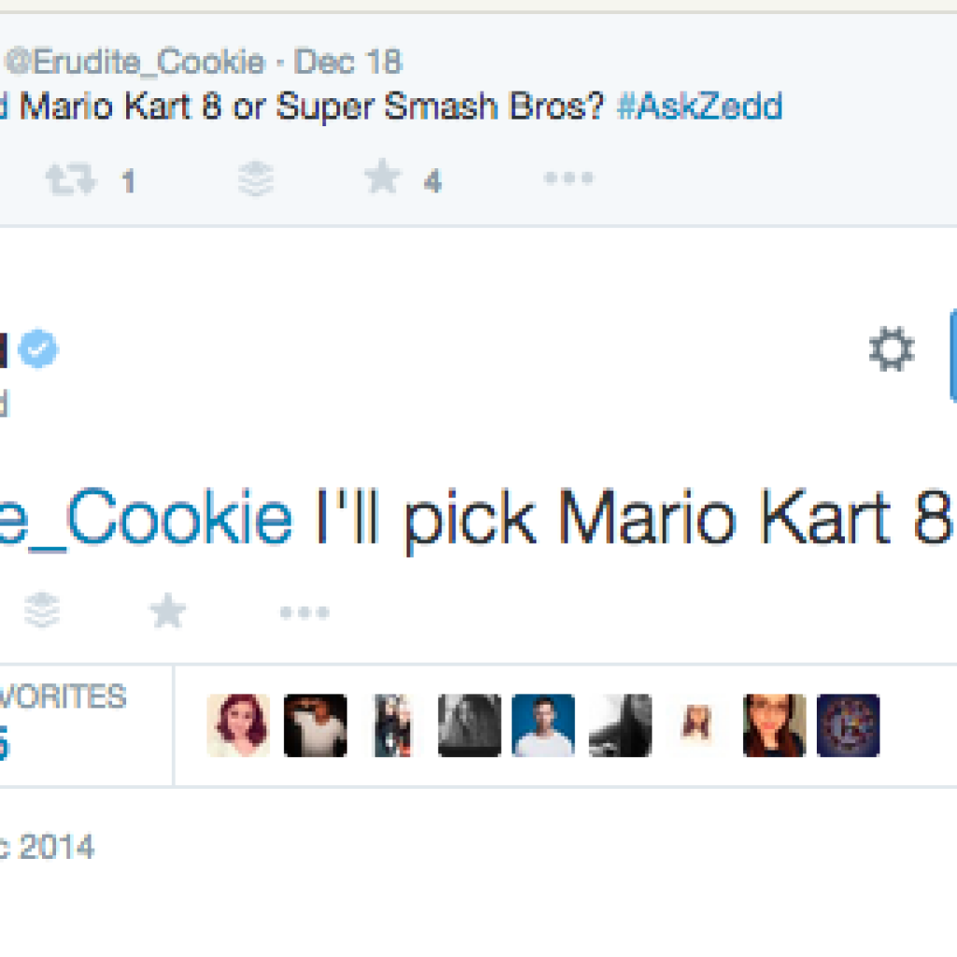The width and height of the screenshot is (957, 957).
Task: Click the blue verified badge icon
Action: 38,350
